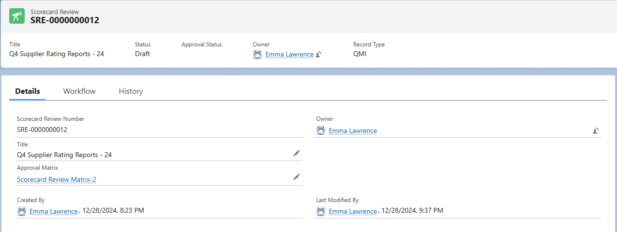The width and height of the screenshot is (617, 232).
Task: Click Emma Lawrence under Last Modified By
Action: pos(353,211)
